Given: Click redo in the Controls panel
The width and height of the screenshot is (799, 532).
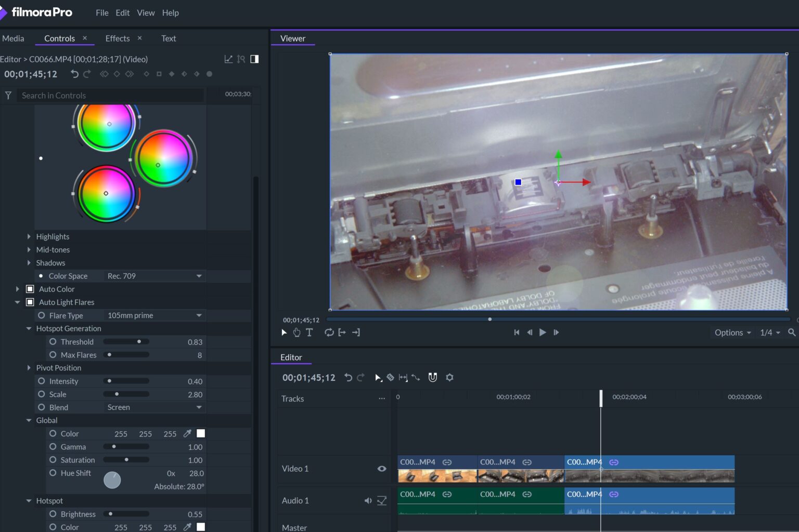Looking at the screenshot, I should coord(87,74).
